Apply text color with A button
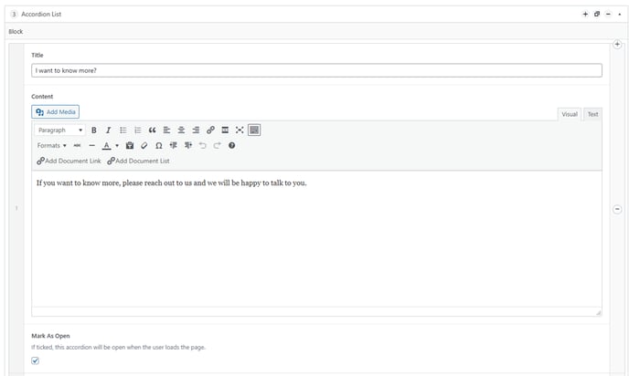The image size is (629, 376). click(x=106, y=145)
